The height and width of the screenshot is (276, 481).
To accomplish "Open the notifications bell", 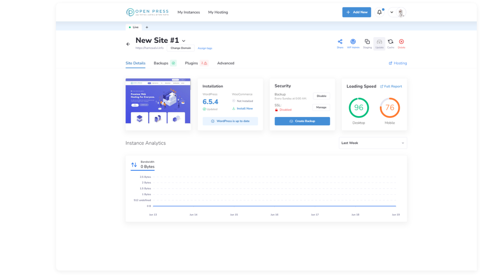I will 380,12.
